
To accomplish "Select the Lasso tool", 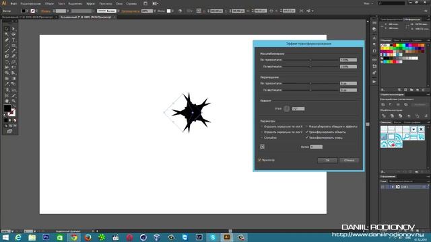I will pyautogui.click(x=13, y=34).
